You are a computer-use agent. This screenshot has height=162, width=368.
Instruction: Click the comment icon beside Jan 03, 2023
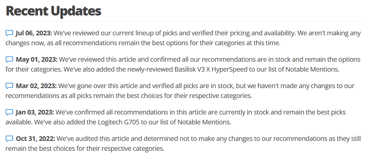click(9, 113)
